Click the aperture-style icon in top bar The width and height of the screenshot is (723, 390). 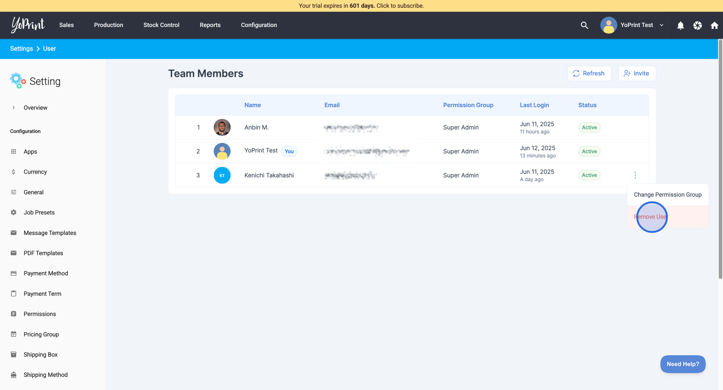coord(698,25)
